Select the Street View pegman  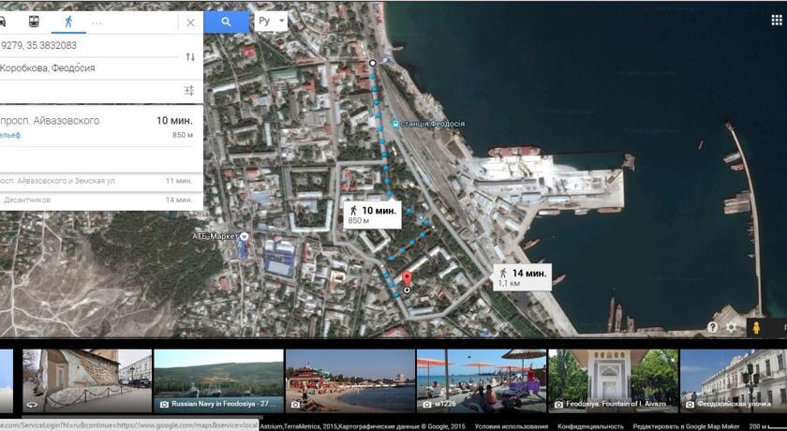pos(756,327)
